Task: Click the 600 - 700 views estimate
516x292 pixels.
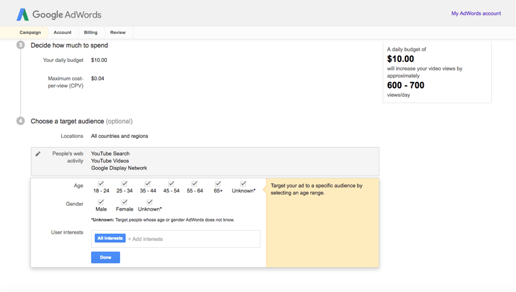Action: tap(406, 85)
